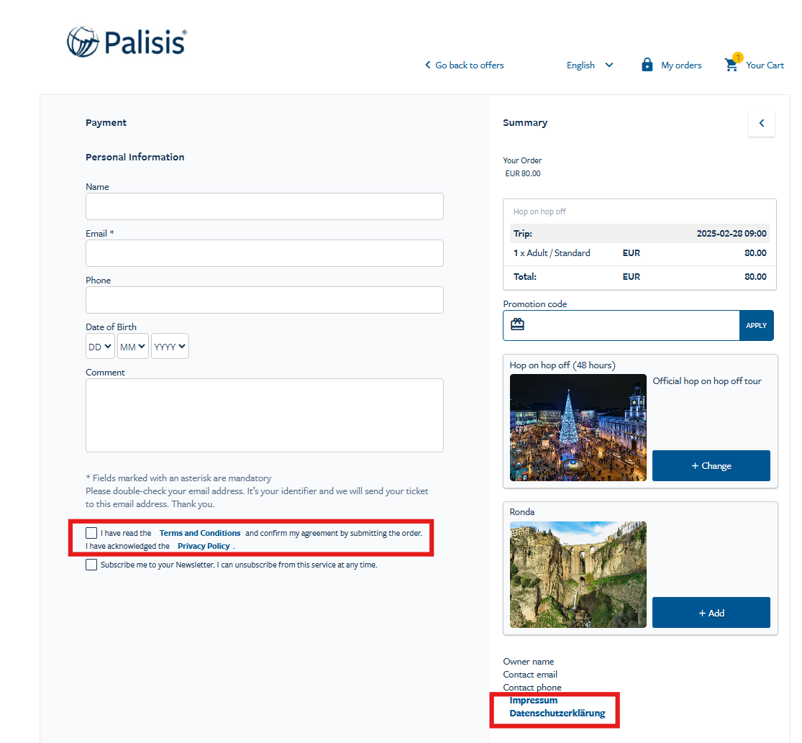Viewport: 802px width, 743px height.
Task: Click the Palisis globe logo
Action: coord(83,42)
